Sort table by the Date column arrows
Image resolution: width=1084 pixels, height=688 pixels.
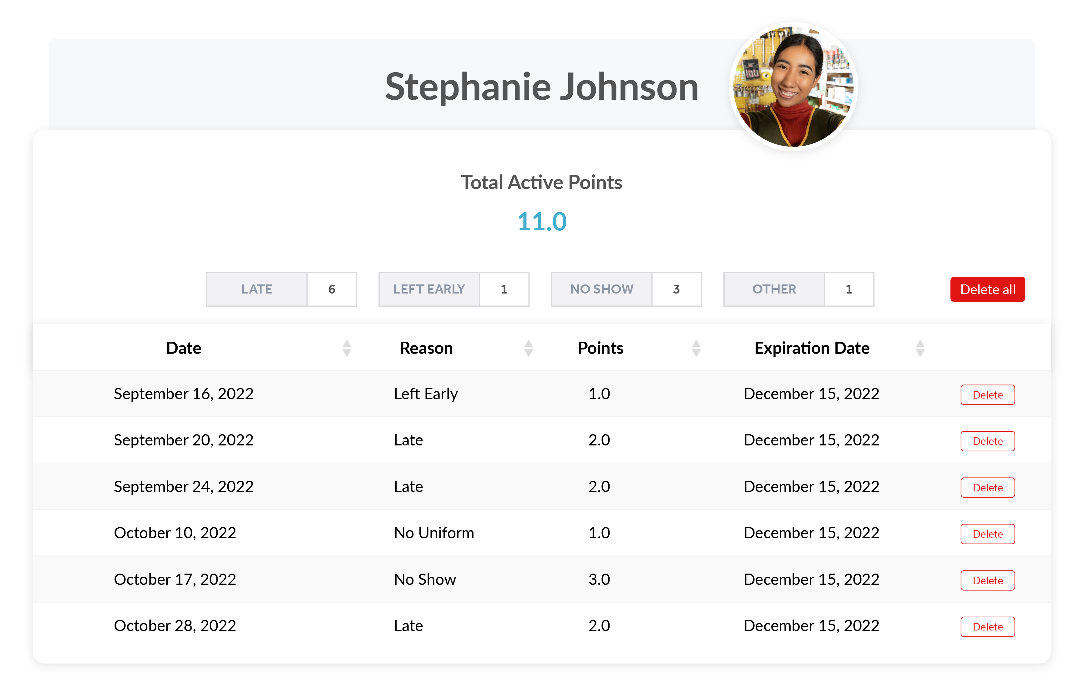coord(347,348)
